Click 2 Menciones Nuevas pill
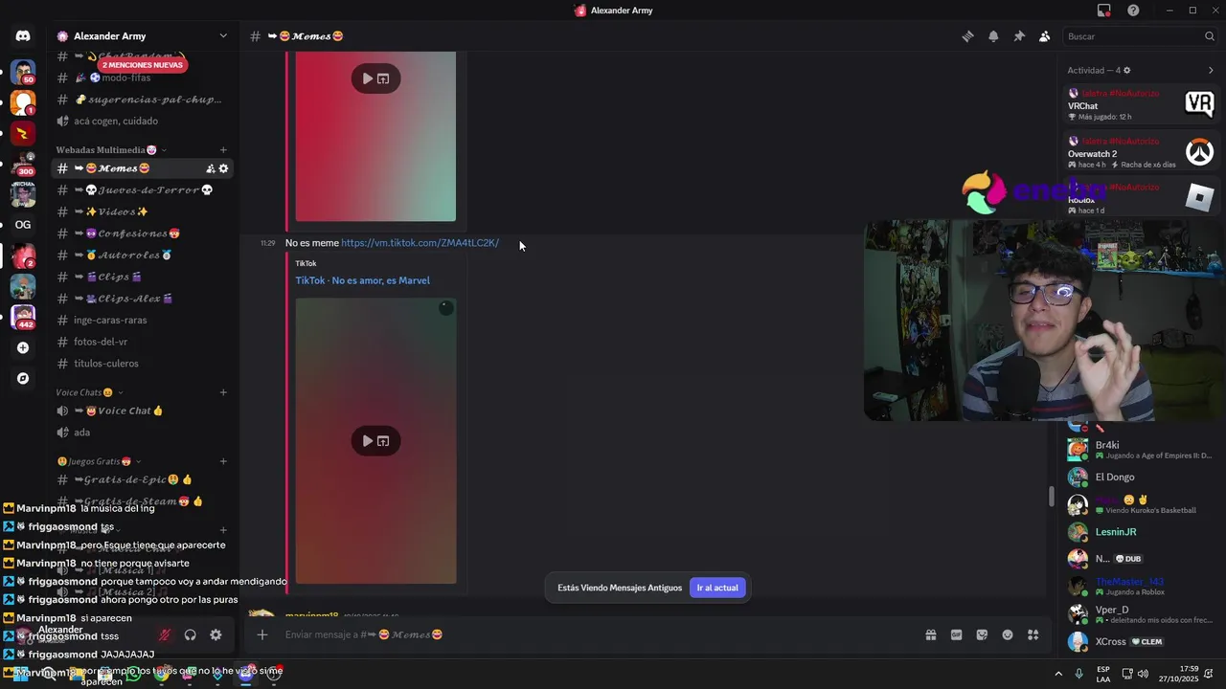This screenshot has width=1226, height=689. (142, 65)
